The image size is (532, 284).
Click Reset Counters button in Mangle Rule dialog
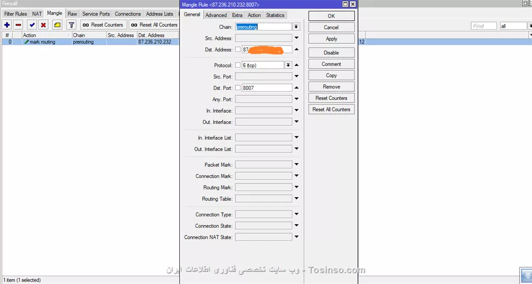tap(331, 98)
